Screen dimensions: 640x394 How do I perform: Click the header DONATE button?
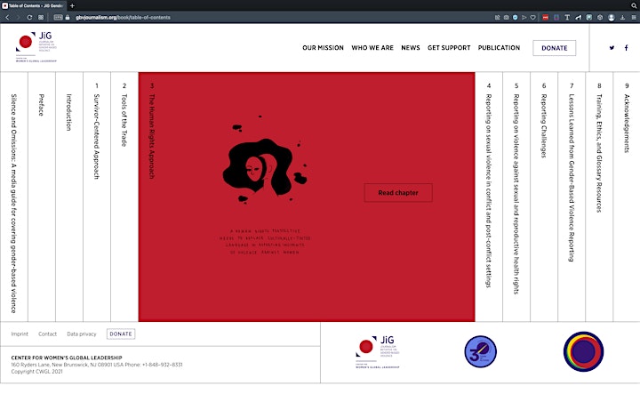(x=555, y=48)
